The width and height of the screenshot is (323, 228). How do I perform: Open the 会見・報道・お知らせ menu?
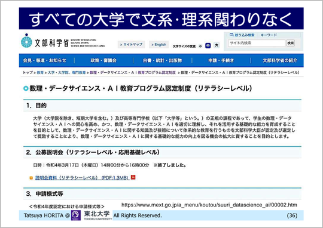[x=45, y=60]
